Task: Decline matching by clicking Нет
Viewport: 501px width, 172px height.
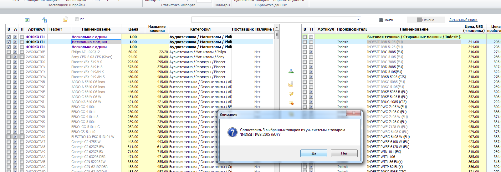Action: [x=344, y=153]
